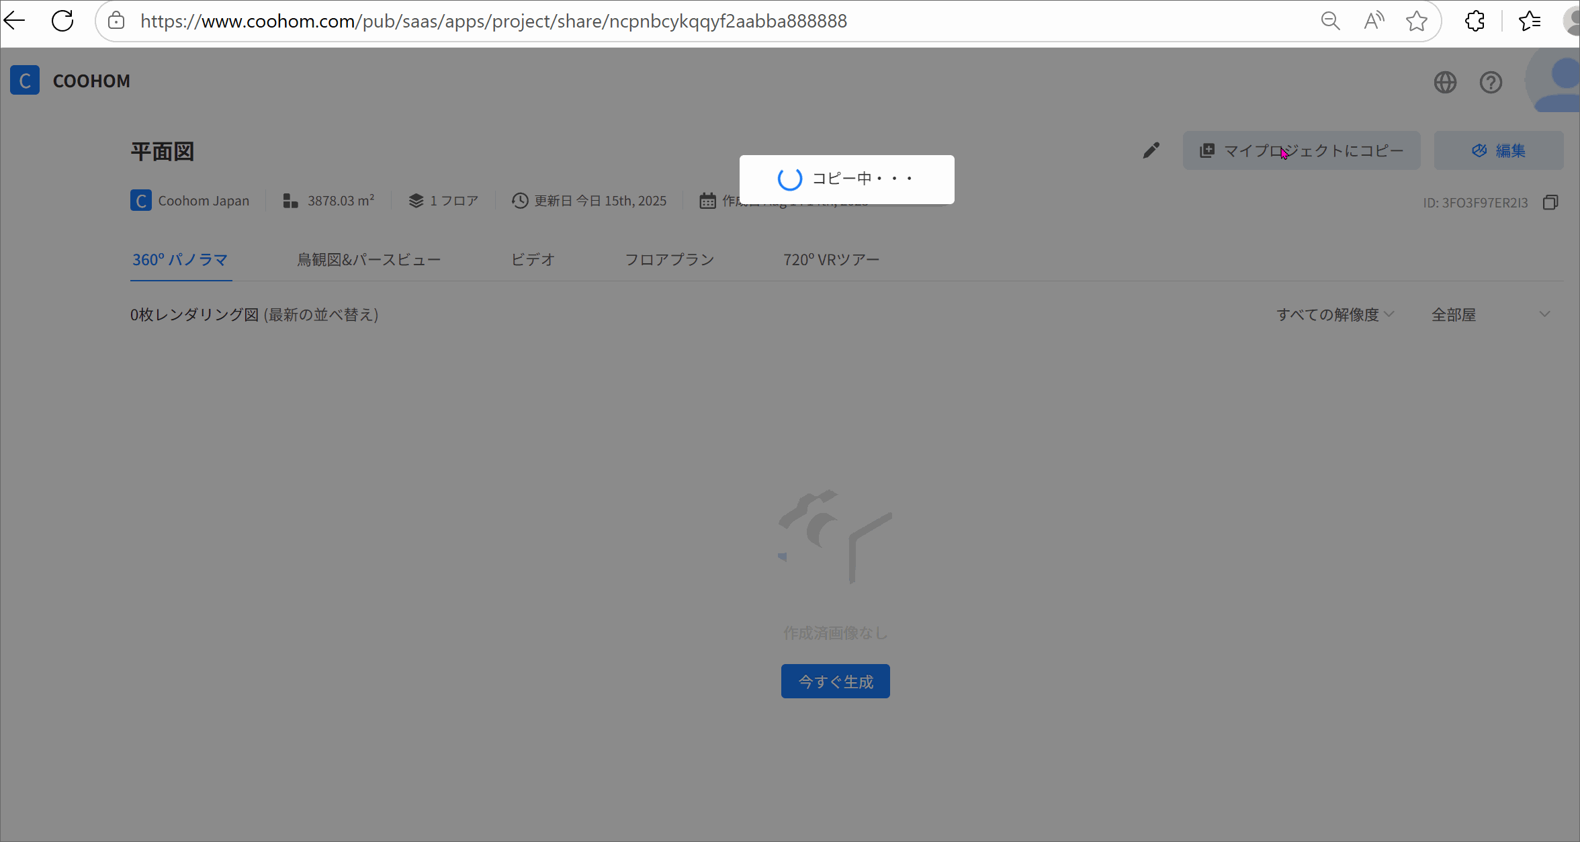Go back using the browser back arrow

pos(14,21)
